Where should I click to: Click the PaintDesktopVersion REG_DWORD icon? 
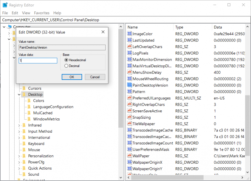(129, 85)
